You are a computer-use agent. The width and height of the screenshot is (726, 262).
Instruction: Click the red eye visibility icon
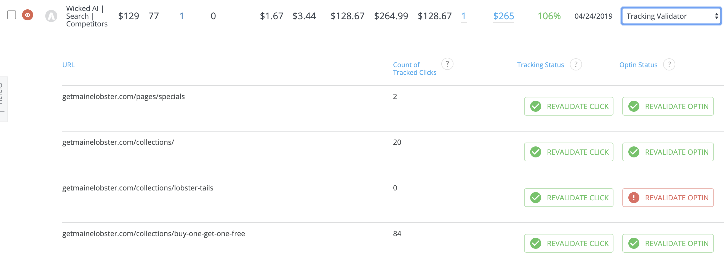28,15
